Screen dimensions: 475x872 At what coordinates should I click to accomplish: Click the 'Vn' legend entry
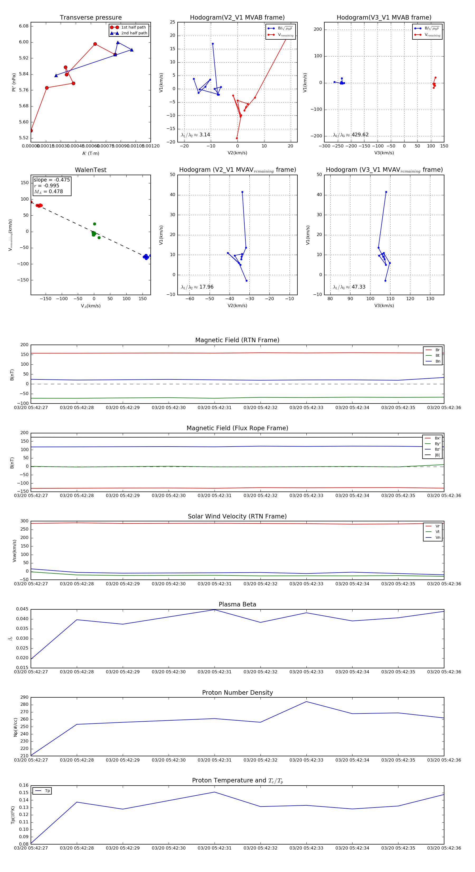(x=433, y=537)
